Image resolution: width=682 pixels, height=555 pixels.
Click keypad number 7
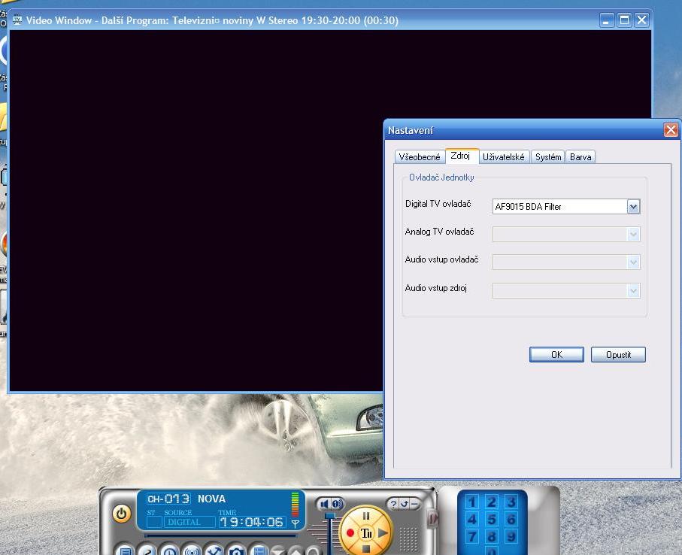471,537
